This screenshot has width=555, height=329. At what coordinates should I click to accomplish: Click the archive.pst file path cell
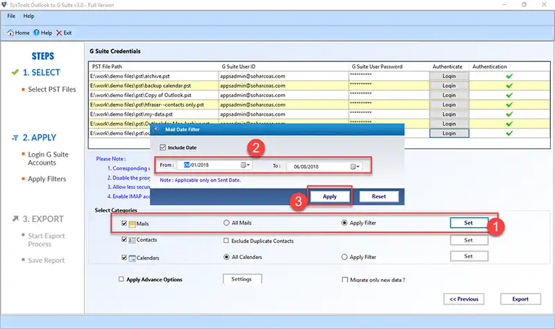(153, 76)
